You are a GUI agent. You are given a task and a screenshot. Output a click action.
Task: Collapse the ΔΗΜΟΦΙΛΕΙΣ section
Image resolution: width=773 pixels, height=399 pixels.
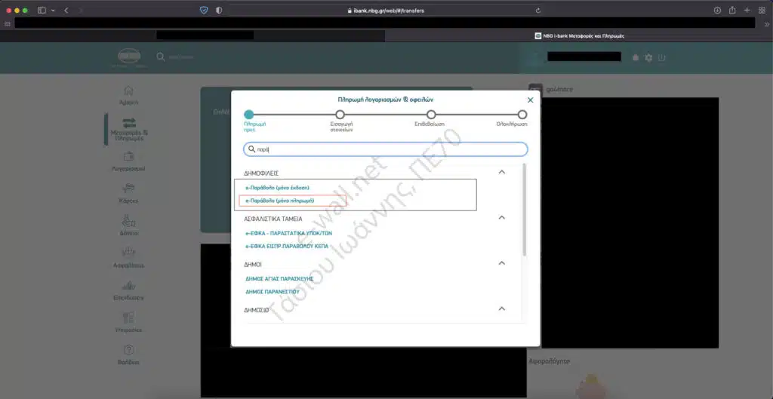point(502,172)
